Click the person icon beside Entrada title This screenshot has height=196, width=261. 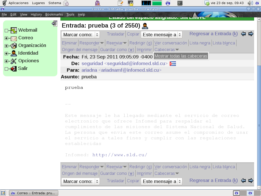point(145,26)
